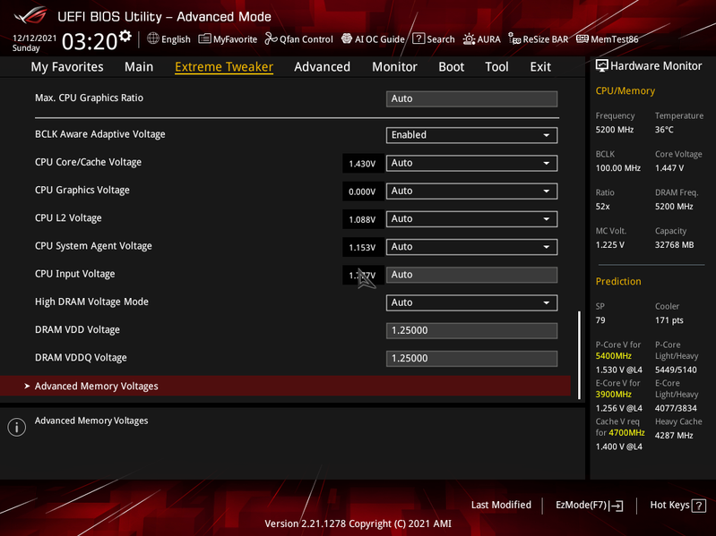
Task: Click the 03:20 clock display
Action: click(x=90, y=41)
